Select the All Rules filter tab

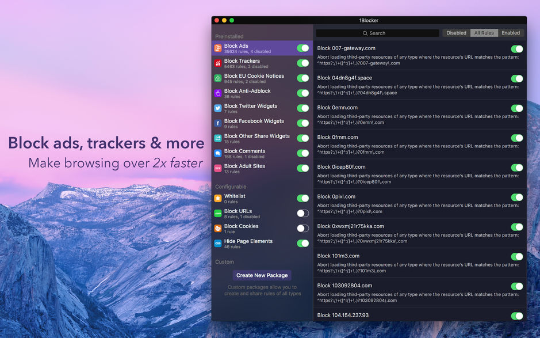click(x=484, y=33)
